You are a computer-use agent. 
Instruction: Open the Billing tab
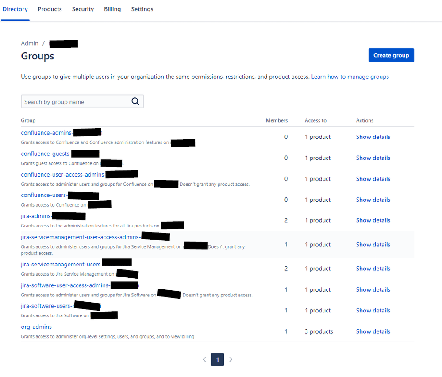(x=112, y=9)
